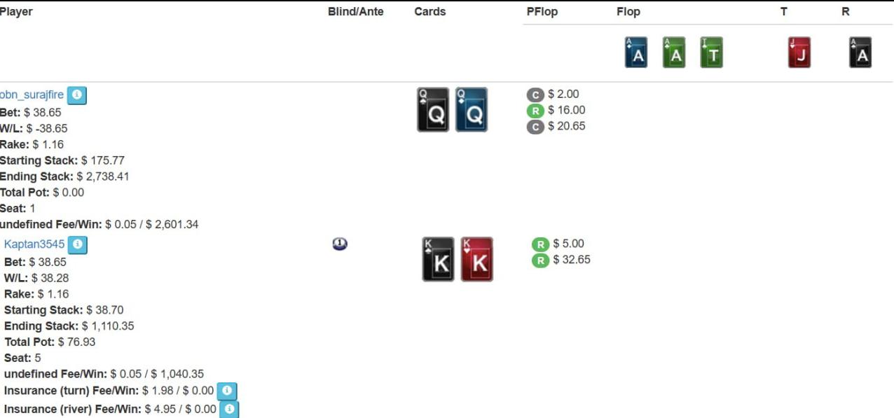Click the blue Queen card

pyautogui.click(x=471, y=110)
